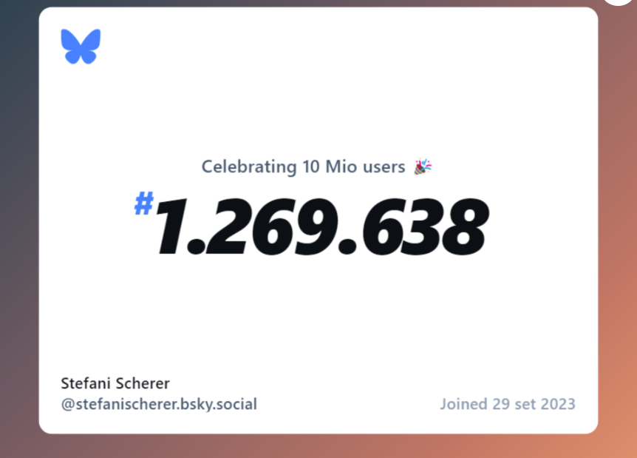The image size is (637, 458).
Task: Click the first name "Stefani"
Action: (84, 383)
